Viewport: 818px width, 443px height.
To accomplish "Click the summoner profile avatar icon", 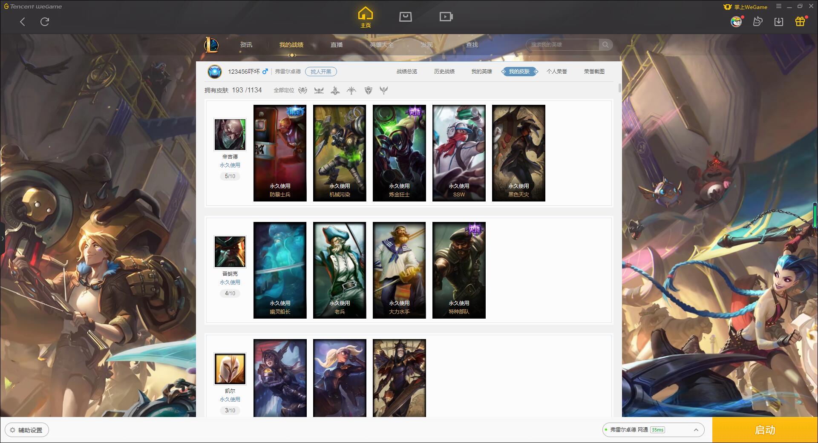I will (x=215, y=72).
